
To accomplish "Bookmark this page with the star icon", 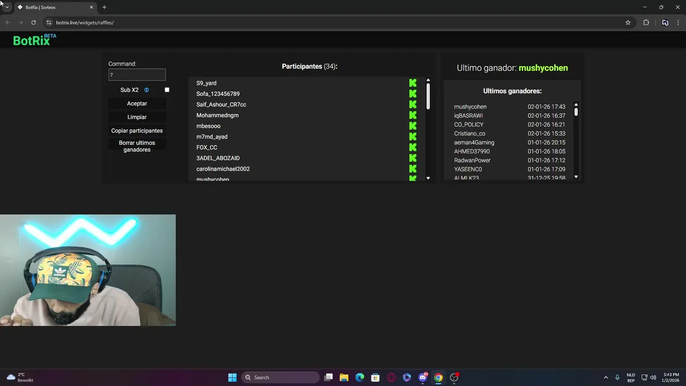I will [x=628, y=23].
